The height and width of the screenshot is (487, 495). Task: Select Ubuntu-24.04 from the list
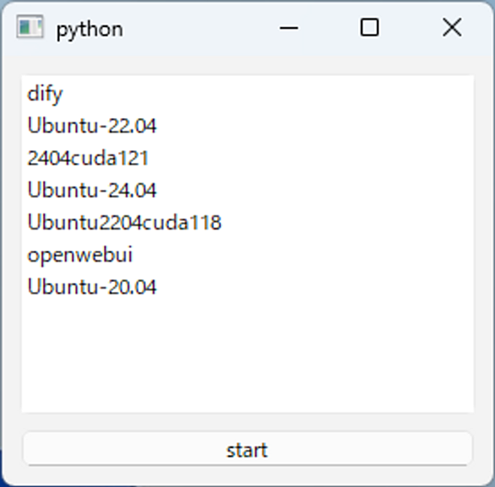tap(247, 190)
